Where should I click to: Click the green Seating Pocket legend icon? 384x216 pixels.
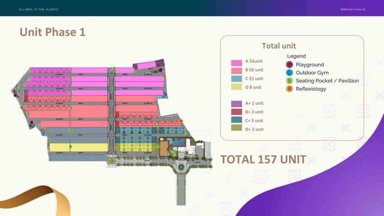pos(289,81)
